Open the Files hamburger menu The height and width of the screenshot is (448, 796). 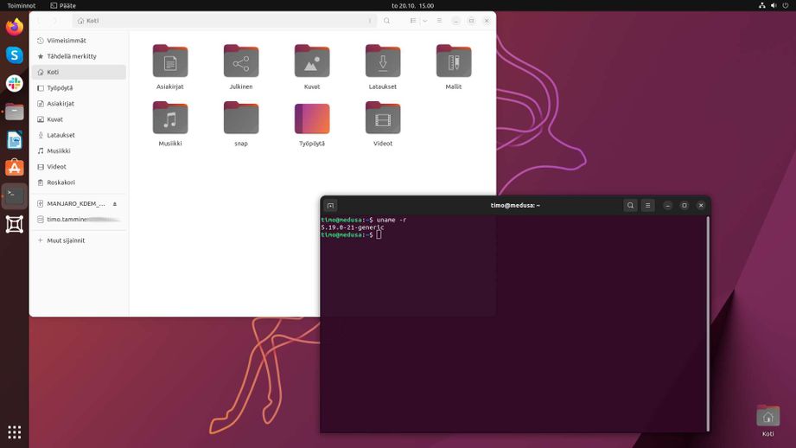(x=439, y=21)
